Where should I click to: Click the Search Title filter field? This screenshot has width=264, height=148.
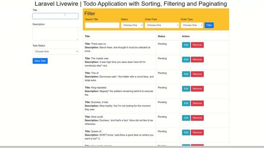point(102,25)
